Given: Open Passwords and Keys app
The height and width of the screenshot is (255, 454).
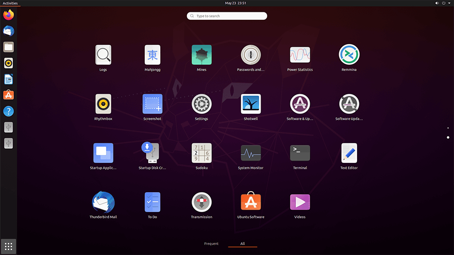Looking at the screenshot, I should coord(251,55).
